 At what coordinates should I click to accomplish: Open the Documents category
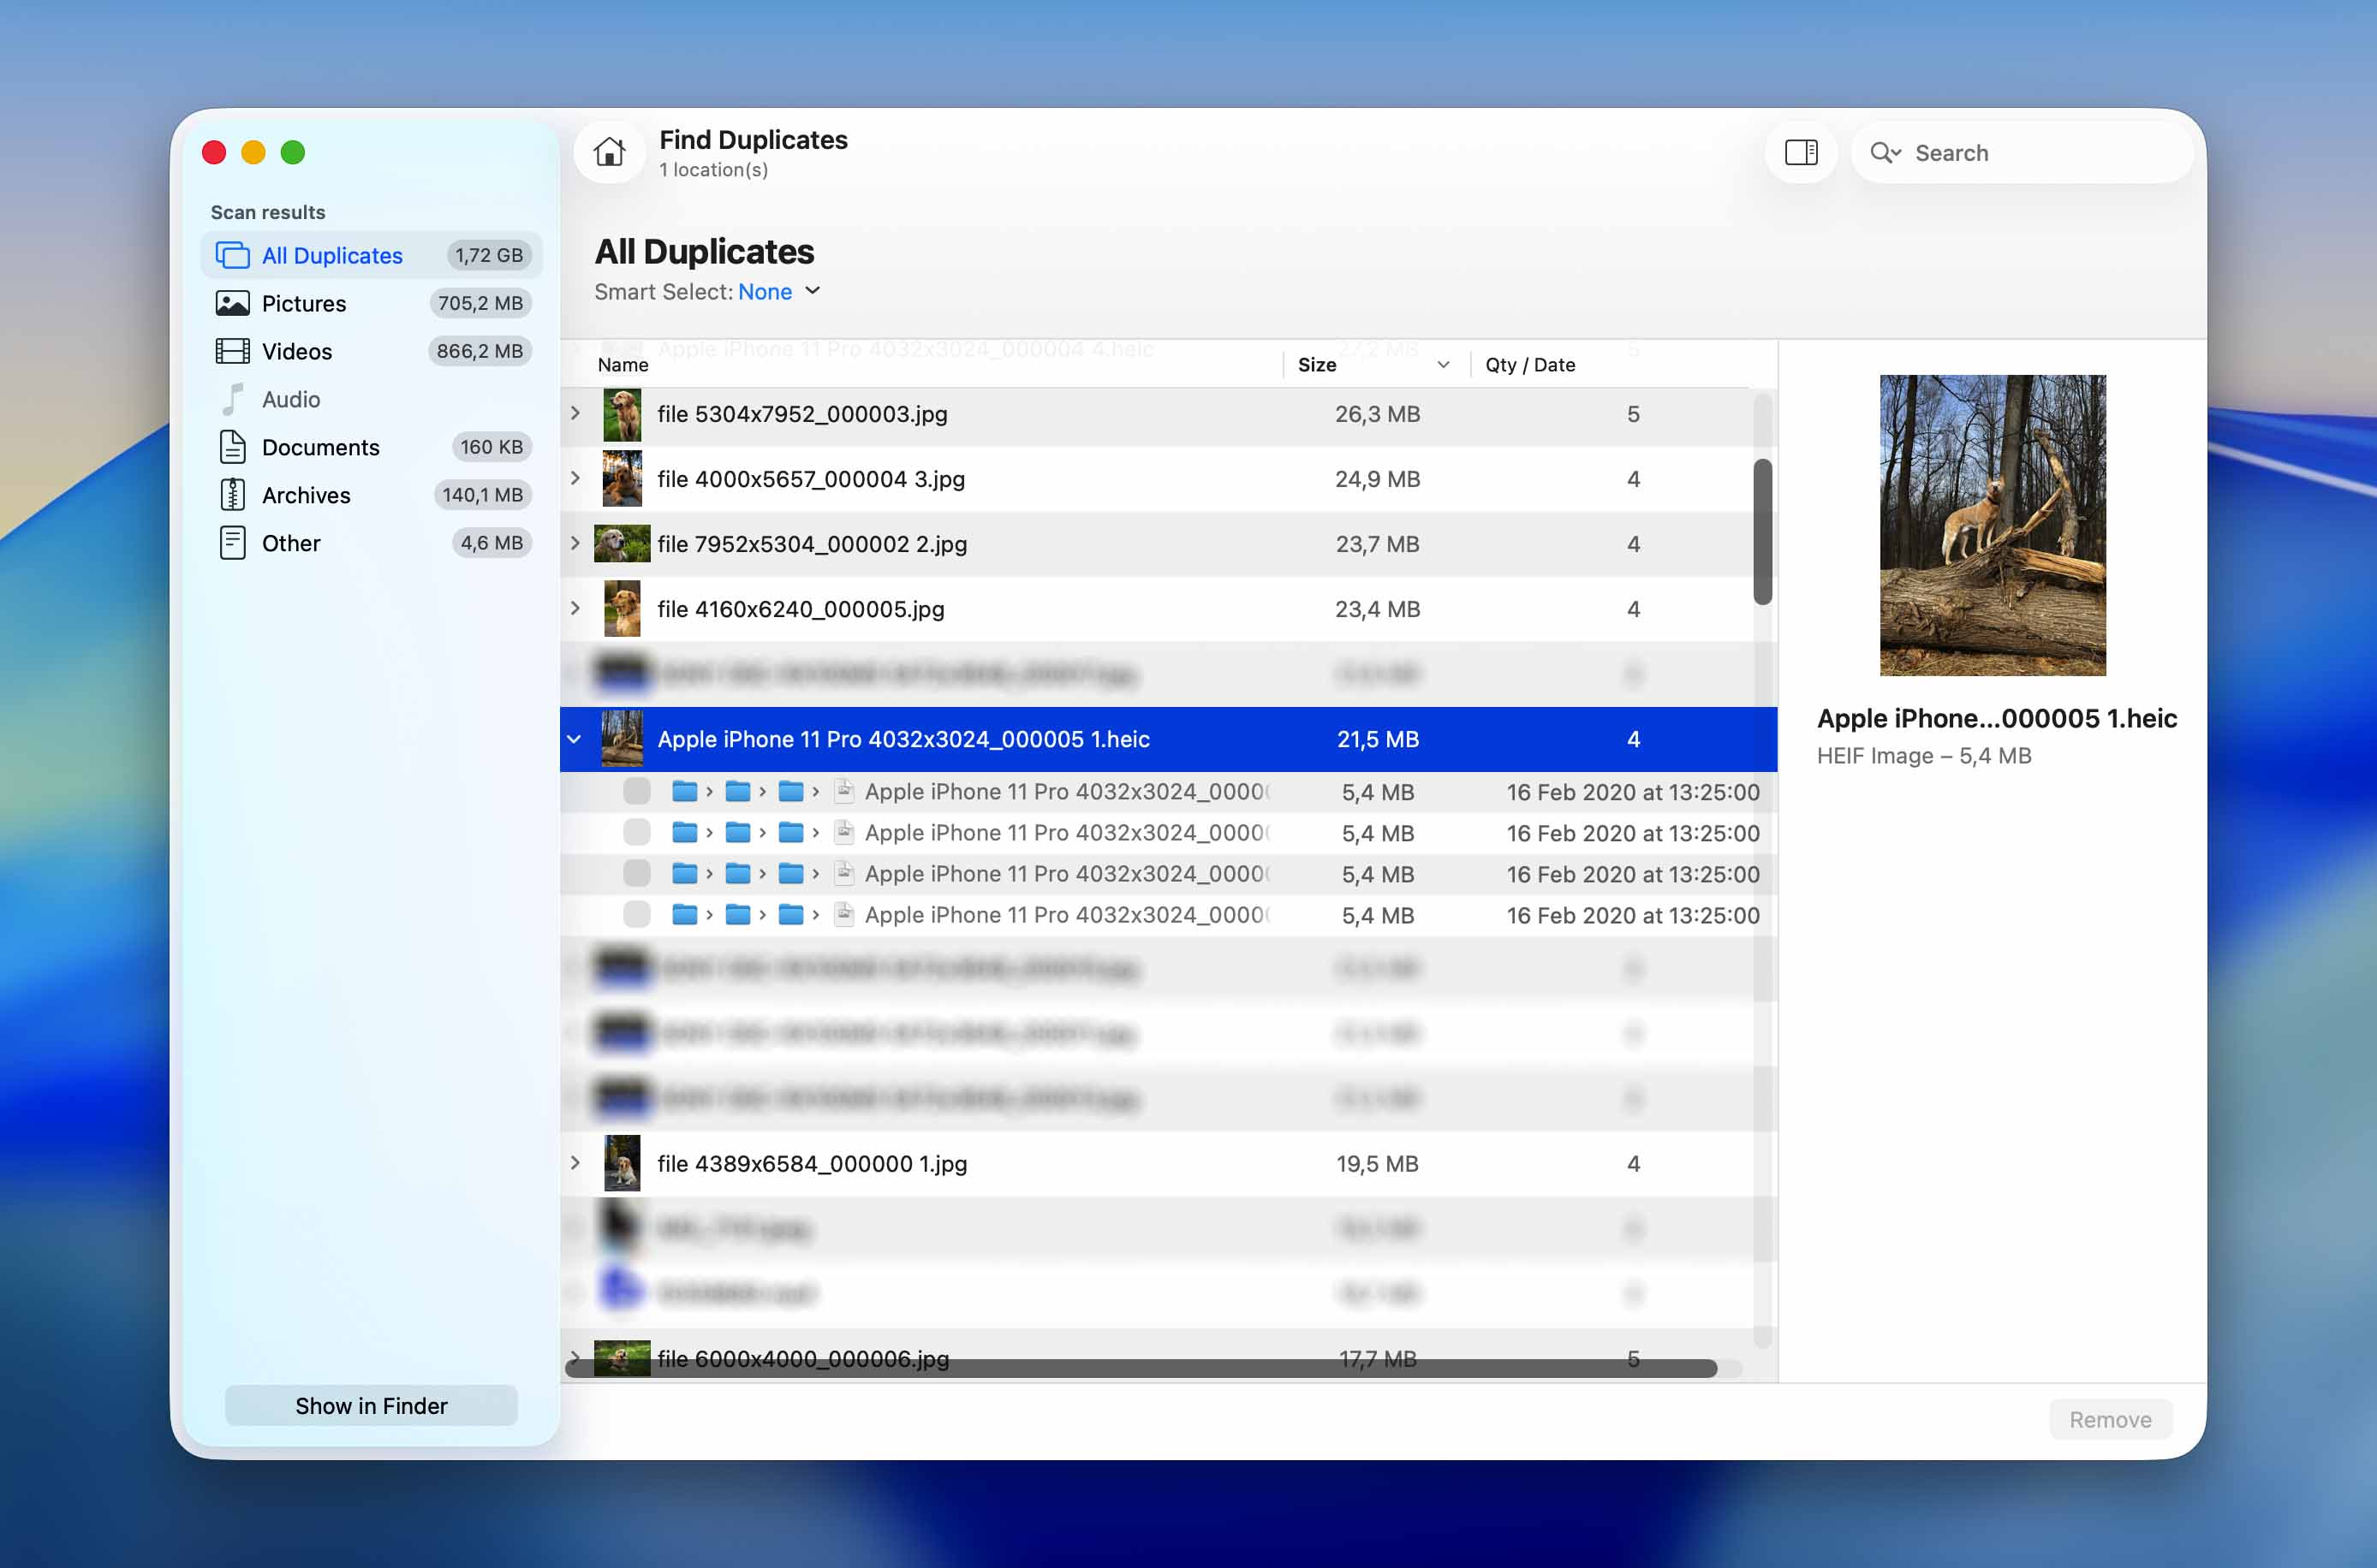371,447
